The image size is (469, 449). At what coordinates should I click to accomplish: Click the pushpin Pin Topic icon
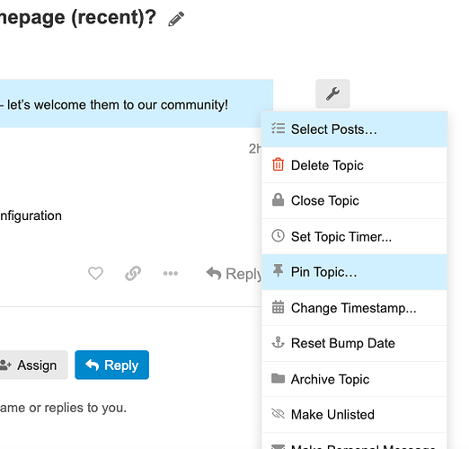(x=278, y=271)
